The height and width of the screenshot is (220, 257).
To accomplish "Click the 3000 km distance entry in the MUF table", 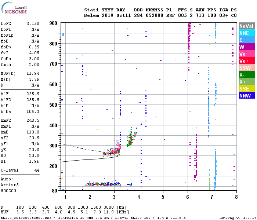I will click(109, 207).
